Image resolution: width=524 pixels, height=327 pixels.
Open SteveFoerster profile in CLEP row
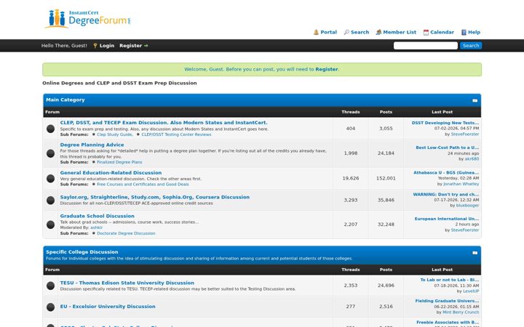tap(465, 134)
